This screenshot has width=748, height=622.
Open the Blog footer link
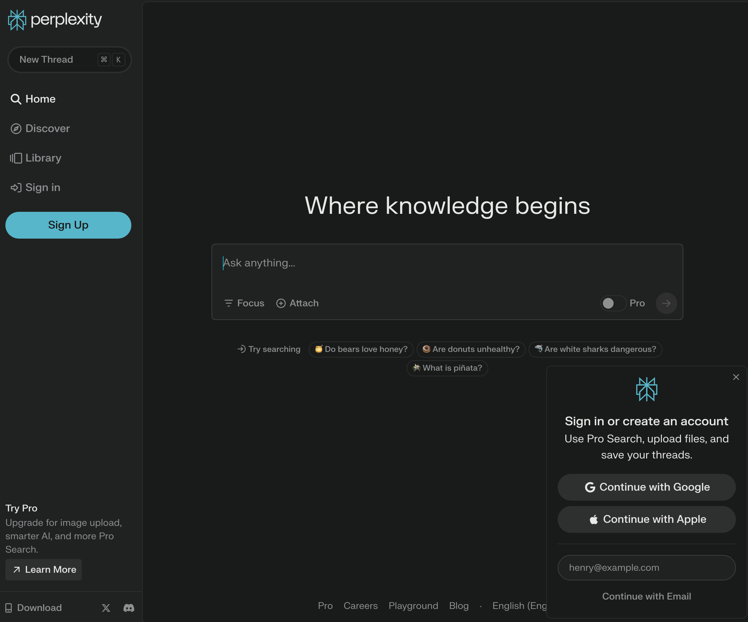pyautogui.click(x=459, y=606)
